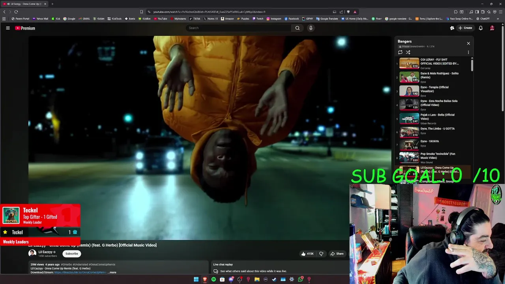505x284 pixels.
Task: Open WhatsApp from the taskbar
Action: click(300, 280)
